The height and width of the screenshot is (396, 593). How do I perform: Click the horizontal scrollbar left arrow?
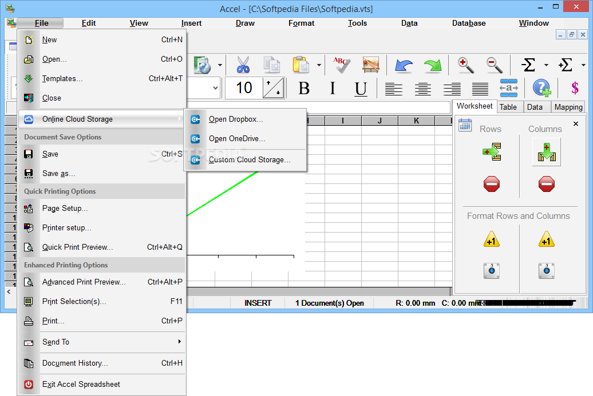pyautogui.click(x=9, y=291)
